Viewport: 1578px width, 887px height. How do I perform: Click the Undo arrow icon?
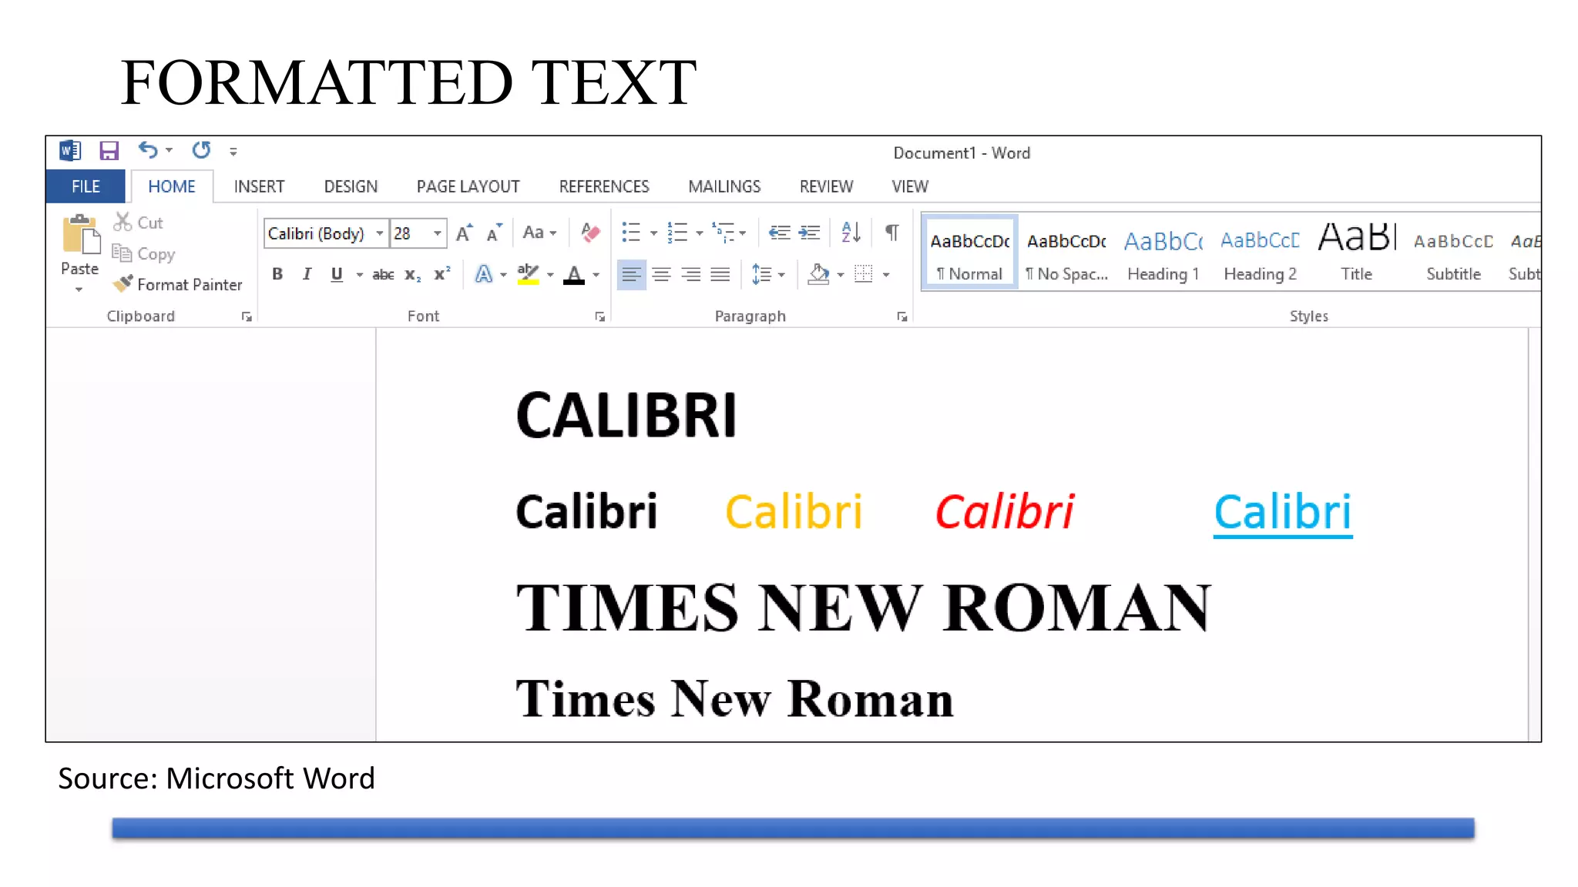pyautogui.click(x=148, y=150)
